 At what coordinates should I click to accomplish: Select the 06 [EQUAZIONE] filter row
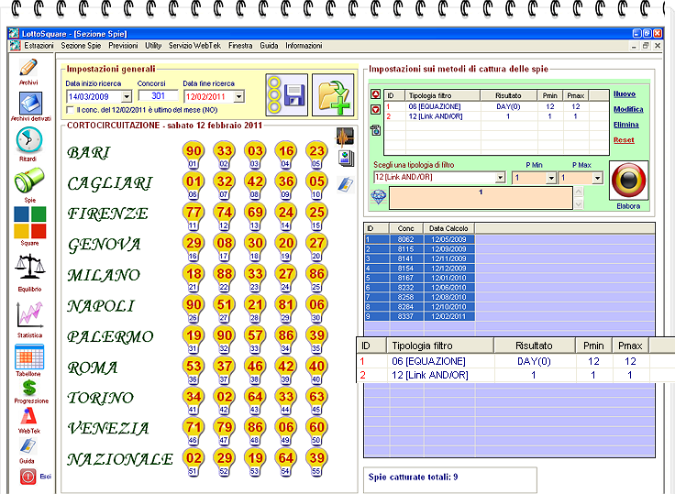pos(496,106)
